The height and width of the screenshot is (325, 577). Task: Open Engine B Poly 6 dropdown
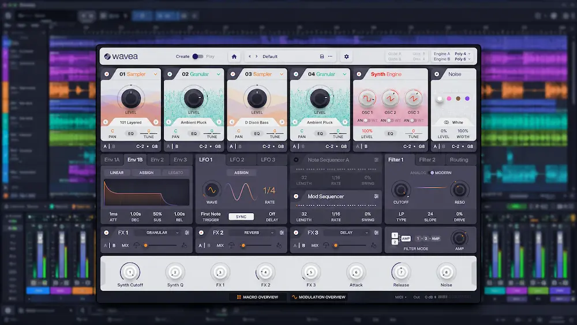(462, 59)
